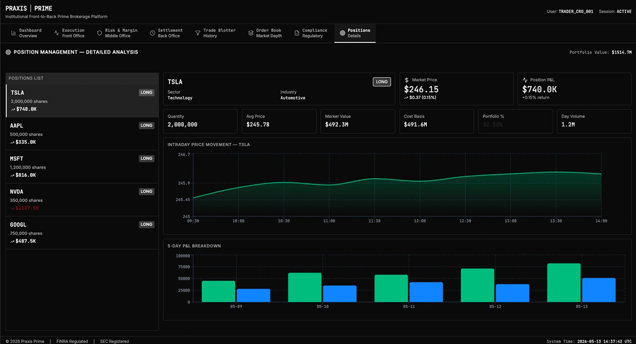Click the 12:00 label on intraday chart axis
Screen dimensions: 636x344
tap(420, 221)
